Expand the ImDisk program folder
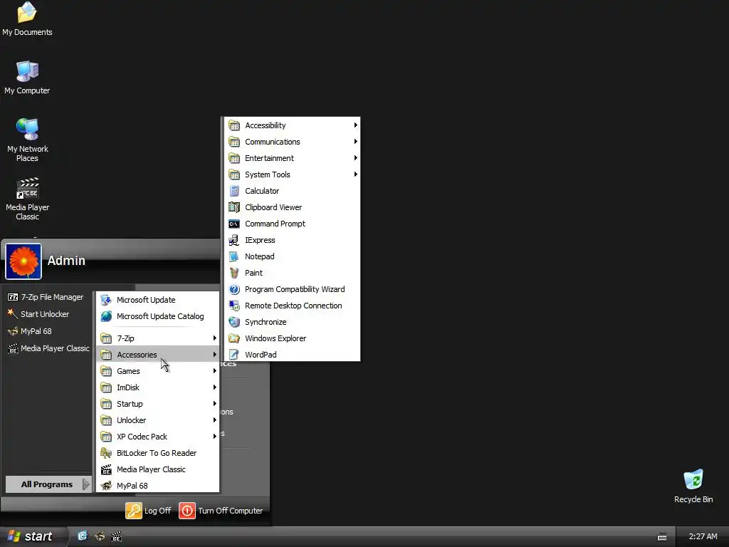729x547 pixels. tap(157, 387)
